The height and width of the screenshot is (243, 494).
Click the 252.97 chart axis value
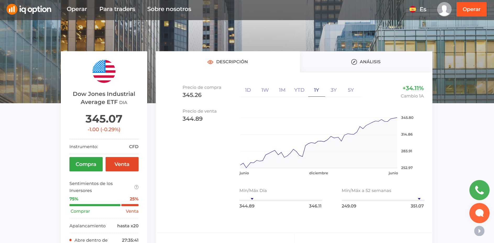tap(407, 168)
